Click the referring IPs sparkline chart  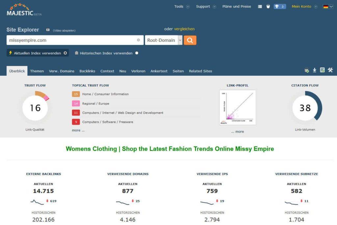click(x=207, y=202)
